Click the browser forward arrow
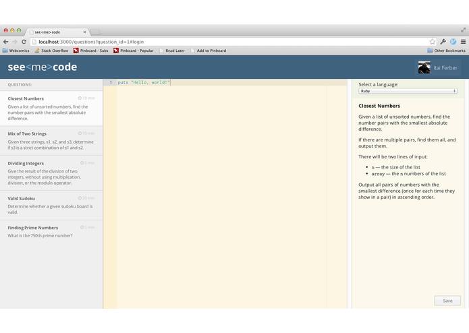The width and height of the screenshot is (469, 333). tap(15, 42)
